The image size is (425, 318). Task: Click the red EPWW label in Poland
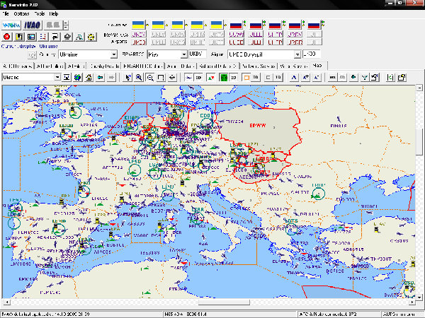pos(258,126)
